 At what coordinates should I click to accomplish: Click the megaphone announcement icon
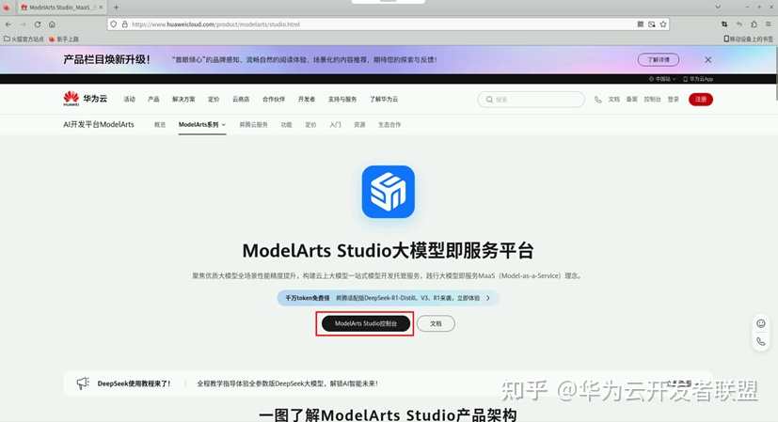pos(83,383)
